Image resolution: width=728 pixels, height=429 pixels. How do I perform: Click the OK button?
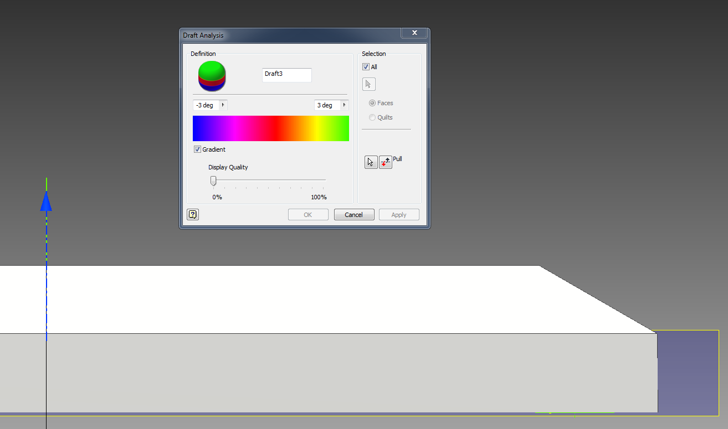click(x=308, y=214)
